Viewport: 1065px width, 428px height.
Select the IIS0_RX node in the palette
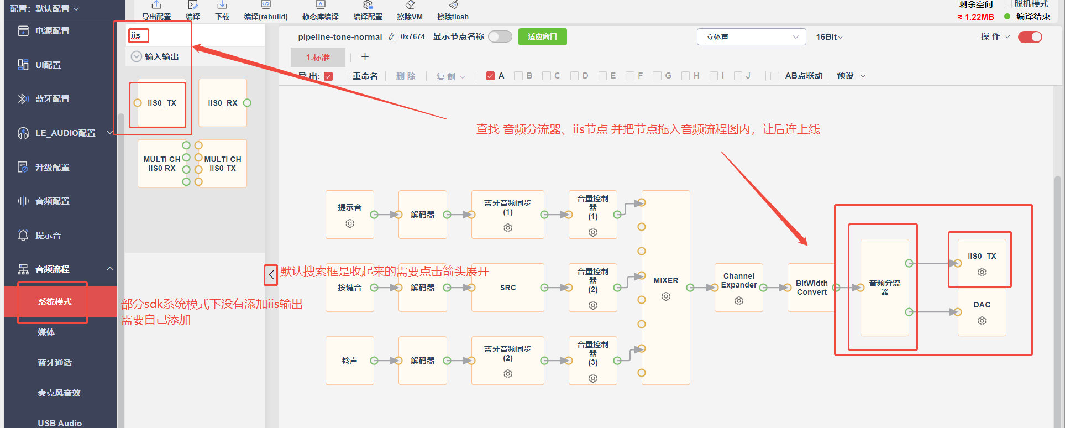pyautogui.click(x=223, y=103)
